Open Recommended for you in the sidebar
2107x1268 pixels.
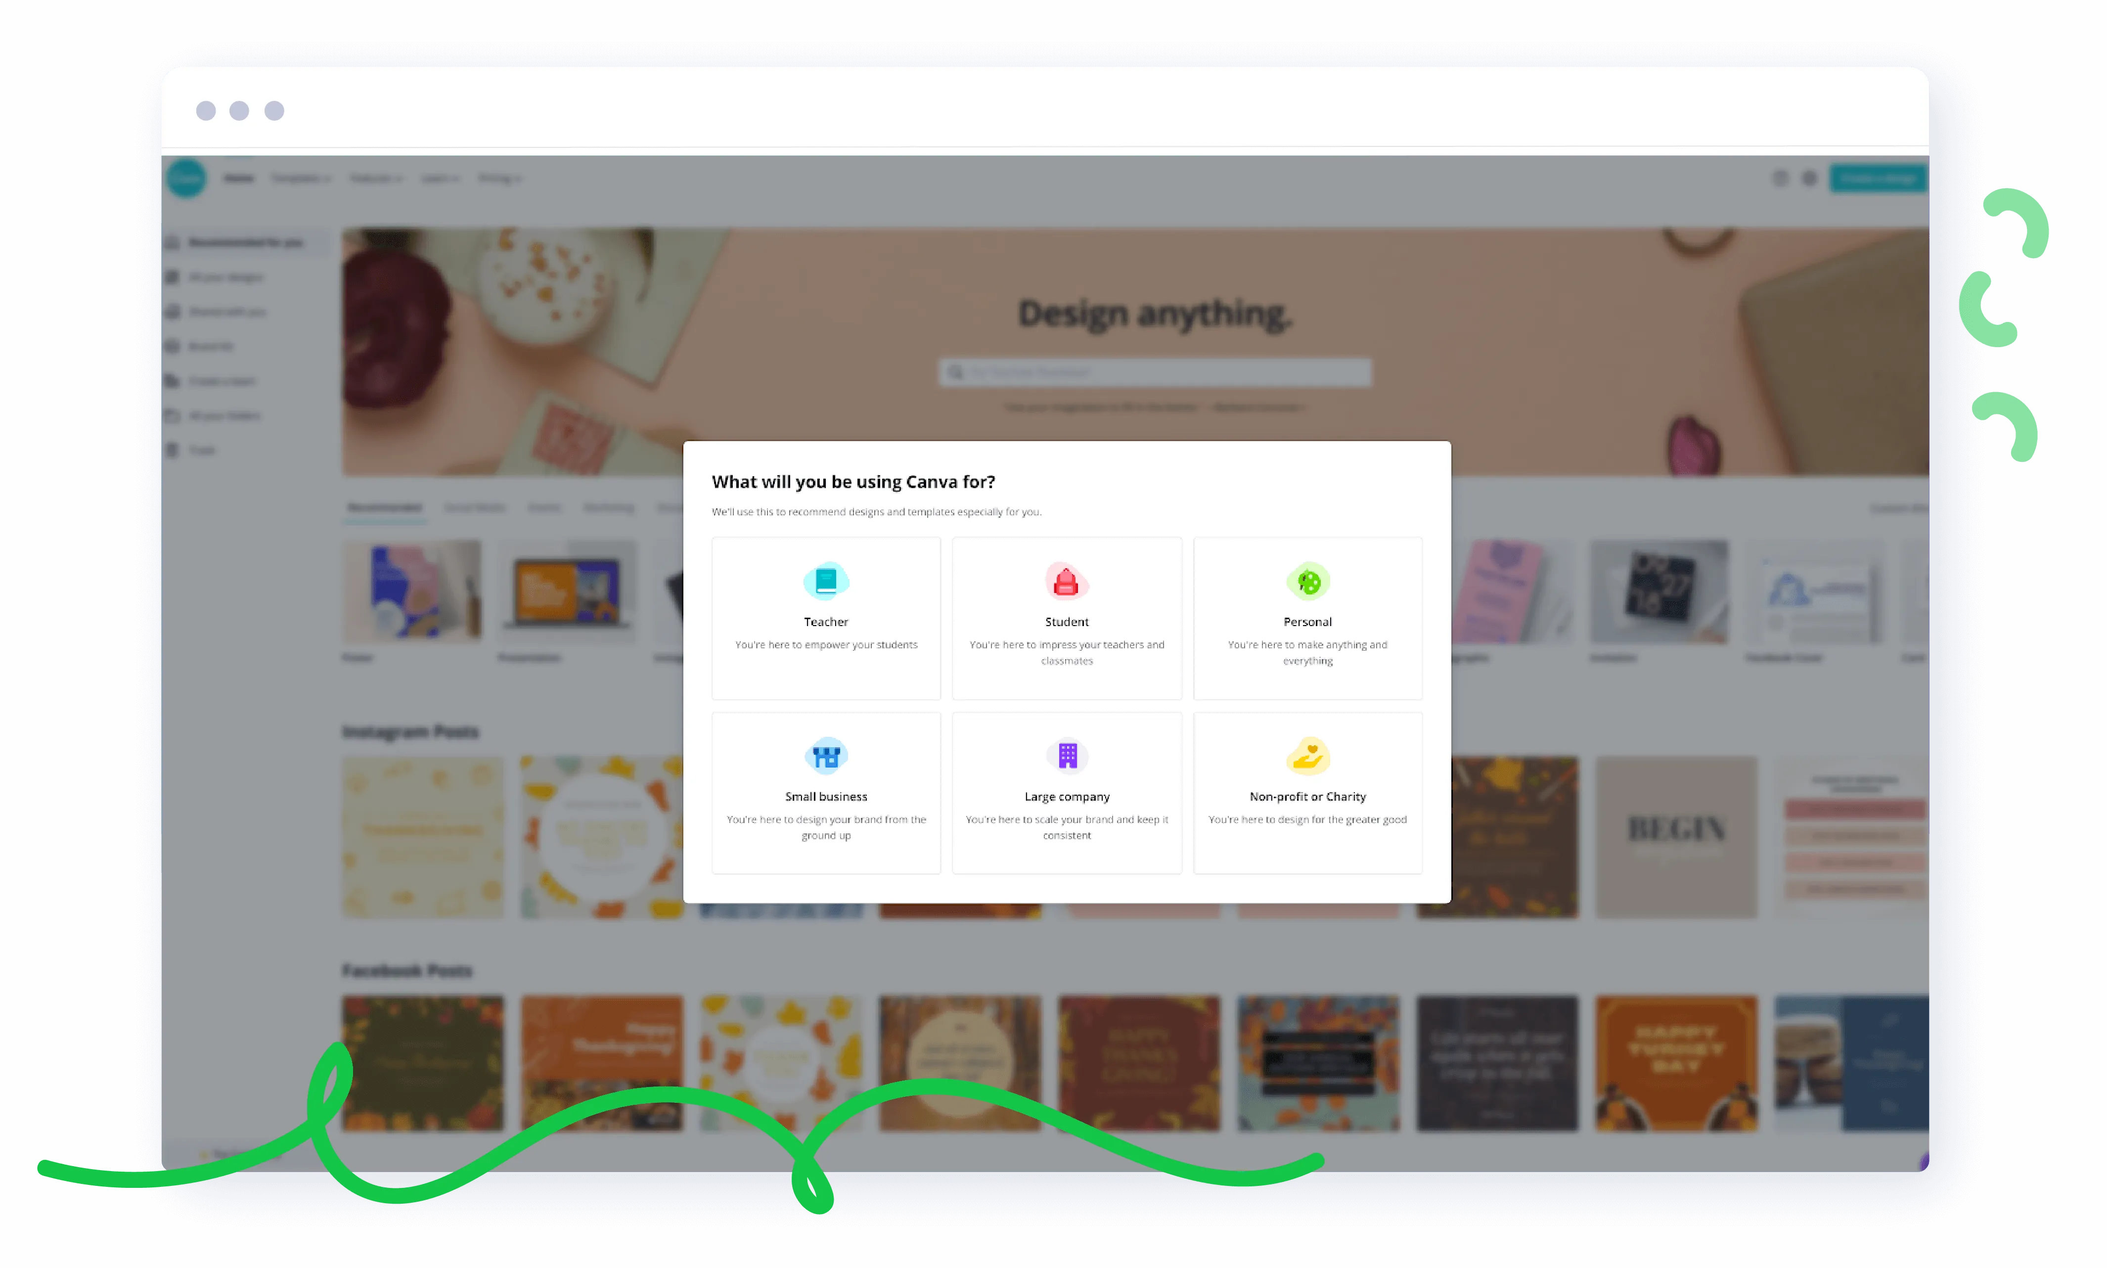click(x=245, y=243)
